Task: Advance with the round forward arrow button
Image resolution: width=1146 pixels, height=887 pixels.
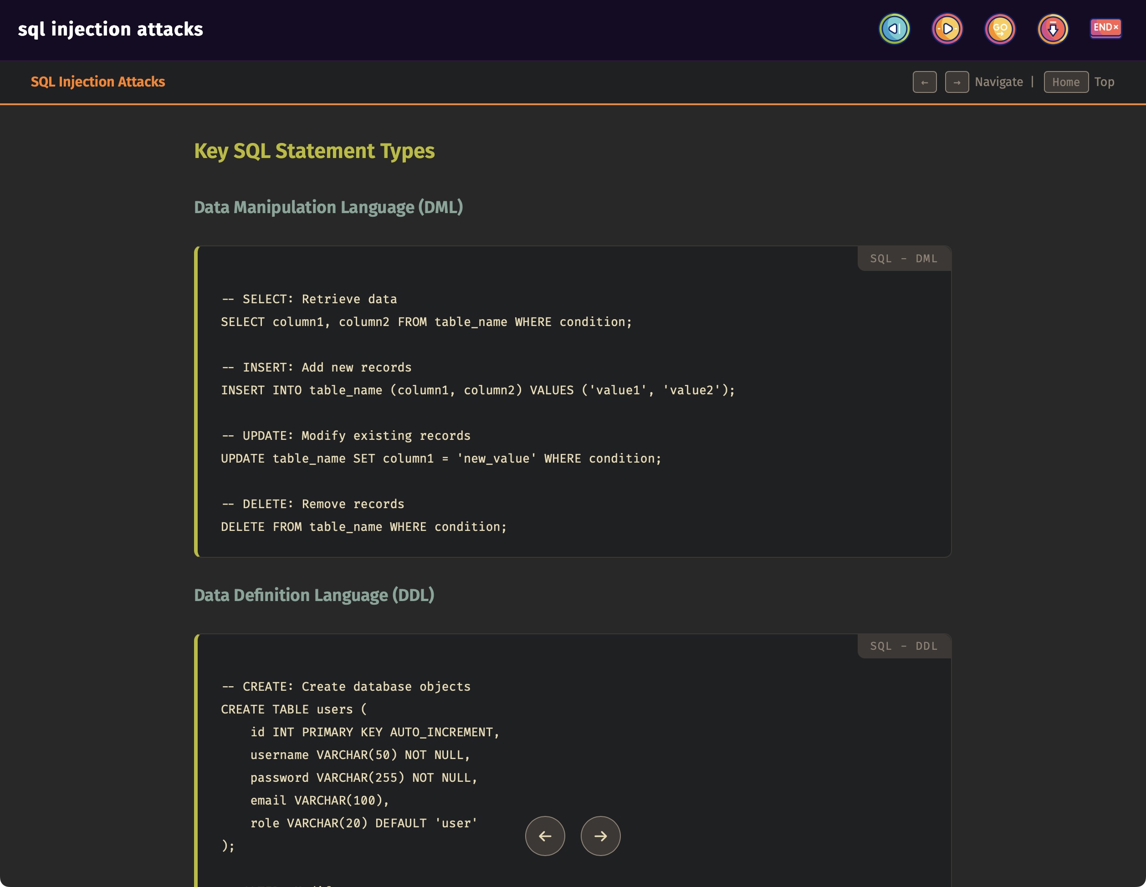Action: pos(600,836)
